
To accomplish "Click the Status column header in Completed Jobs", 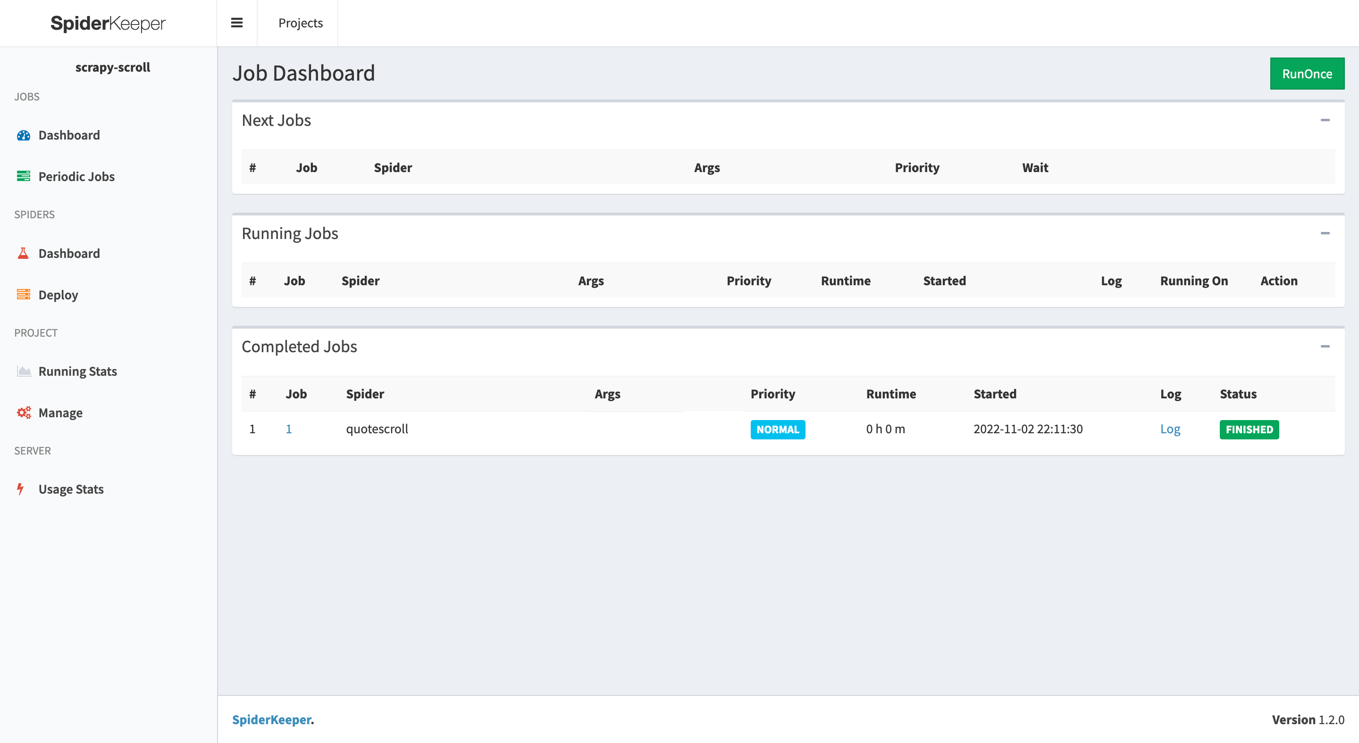I will pyautogui.click(x=1238, y=394).
